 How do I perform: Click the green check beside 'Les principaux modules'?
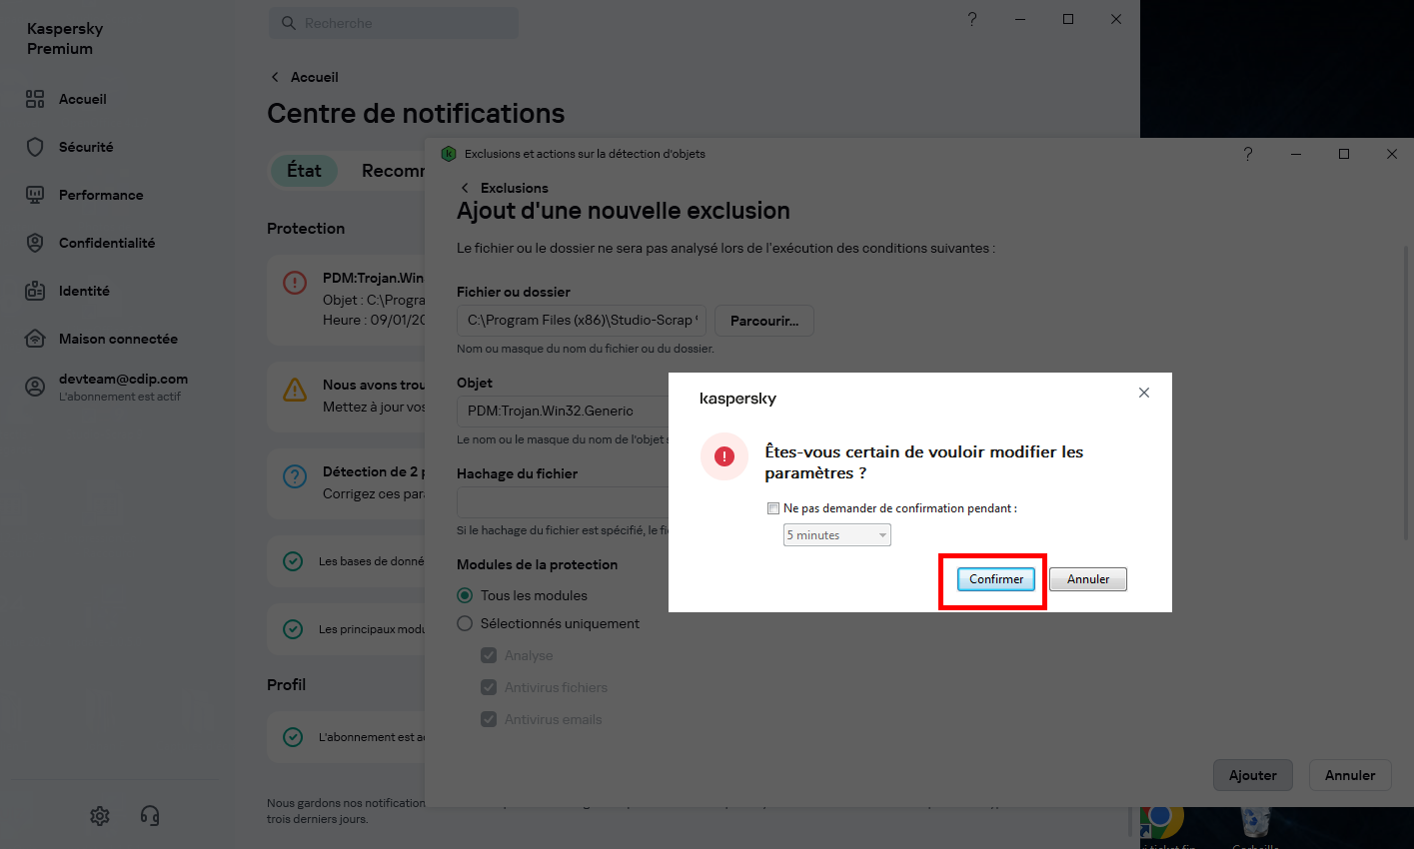tap(293, 629)
